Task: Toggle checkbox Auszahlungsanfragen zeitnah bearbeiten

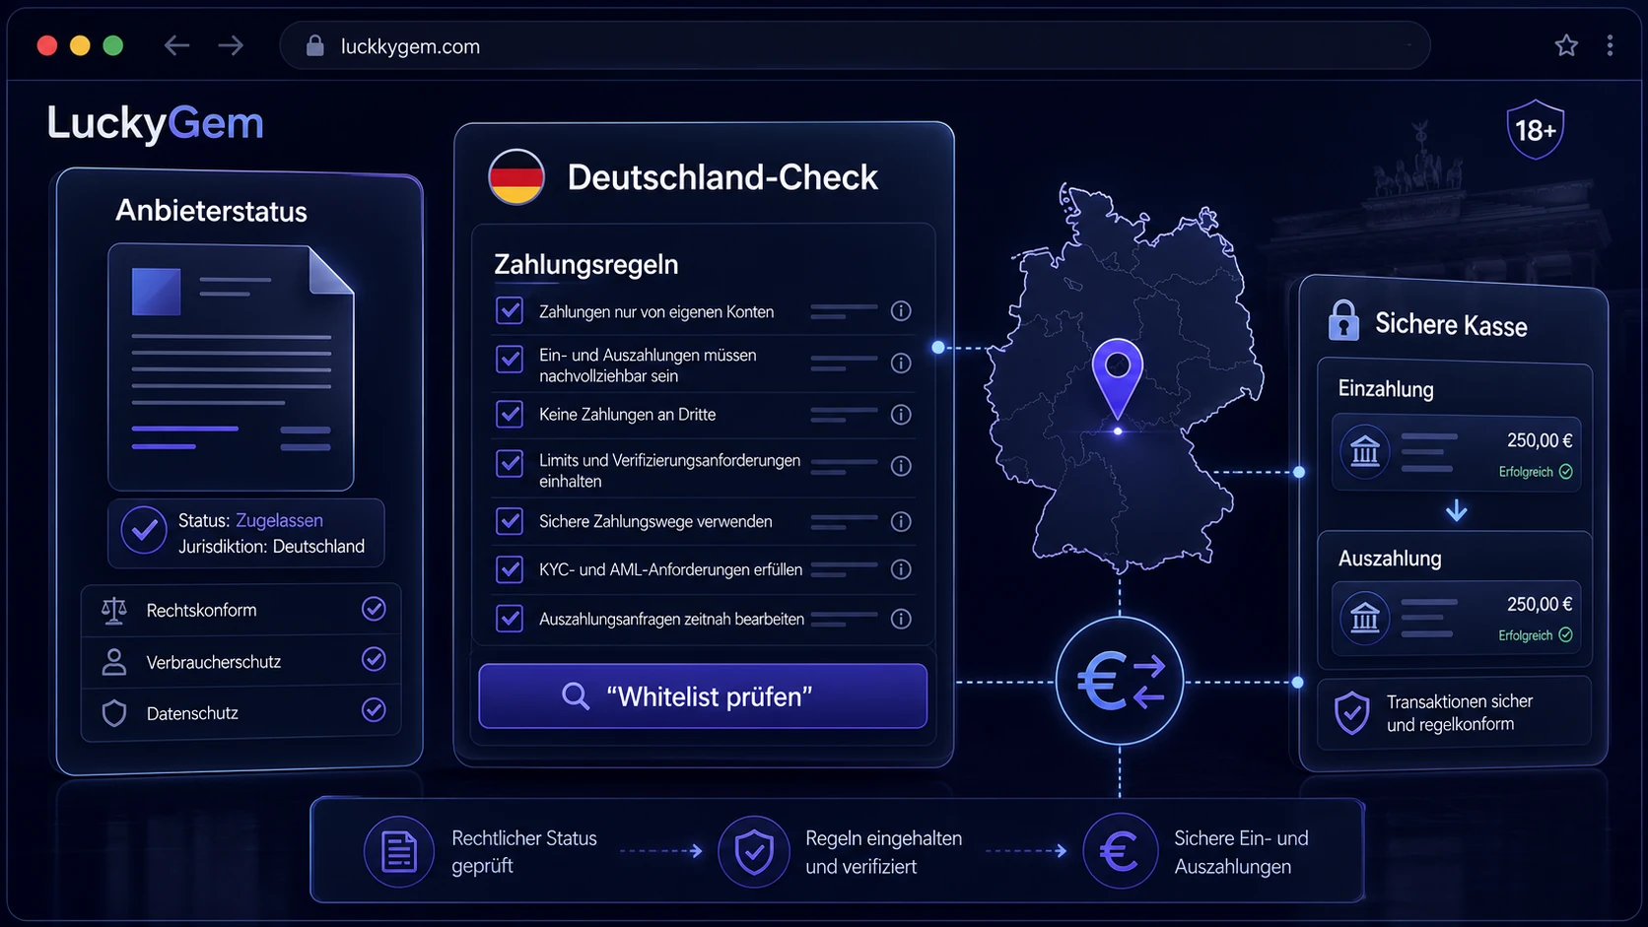Action: [x=510, y=619]
